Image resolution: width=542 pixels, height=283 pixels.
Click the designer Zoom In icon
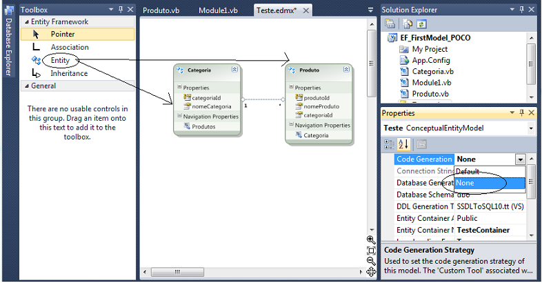coord(371,240)
